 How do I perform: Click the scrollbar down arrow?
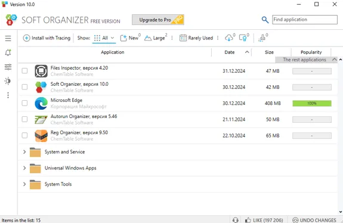[341, 212]
